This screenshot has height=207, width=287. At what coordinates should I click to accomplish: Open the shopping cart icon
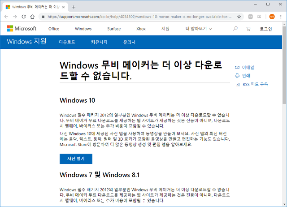click(248, 29)
